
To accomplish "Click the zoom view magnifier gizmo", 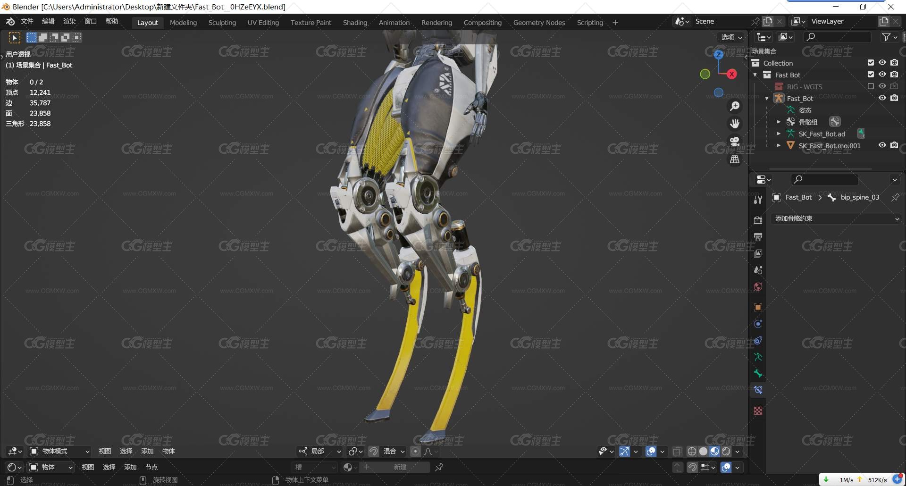I will [735, 106].
